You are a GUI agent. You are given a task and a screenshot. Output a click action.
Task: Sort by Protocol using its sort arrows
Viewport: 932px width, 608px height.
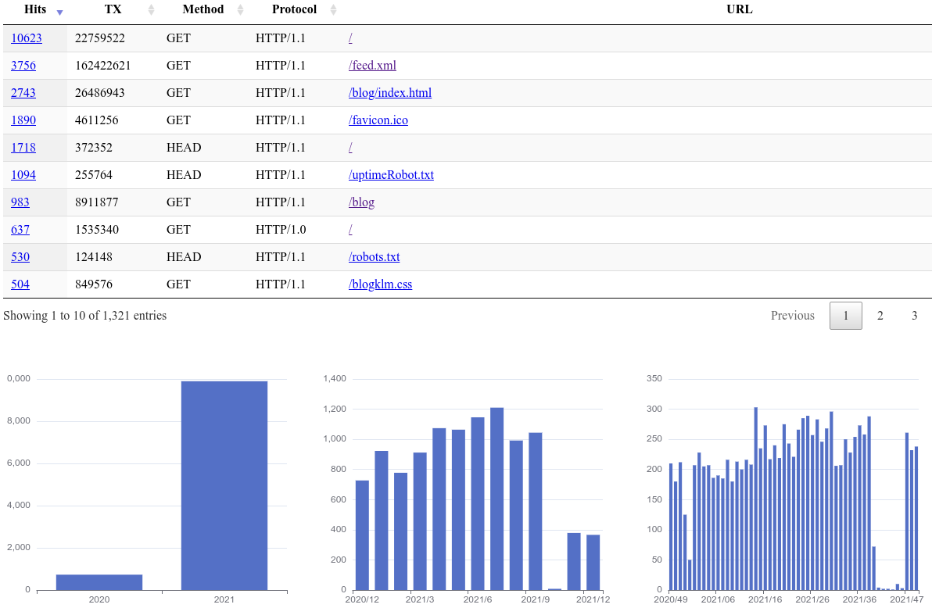(x=334, y=10)
